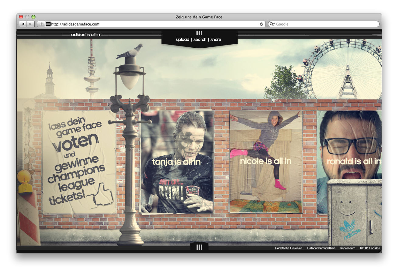399x270 pixels.
Task: Open the Rechtliche Hinweise link
Action: pos(288,248)
